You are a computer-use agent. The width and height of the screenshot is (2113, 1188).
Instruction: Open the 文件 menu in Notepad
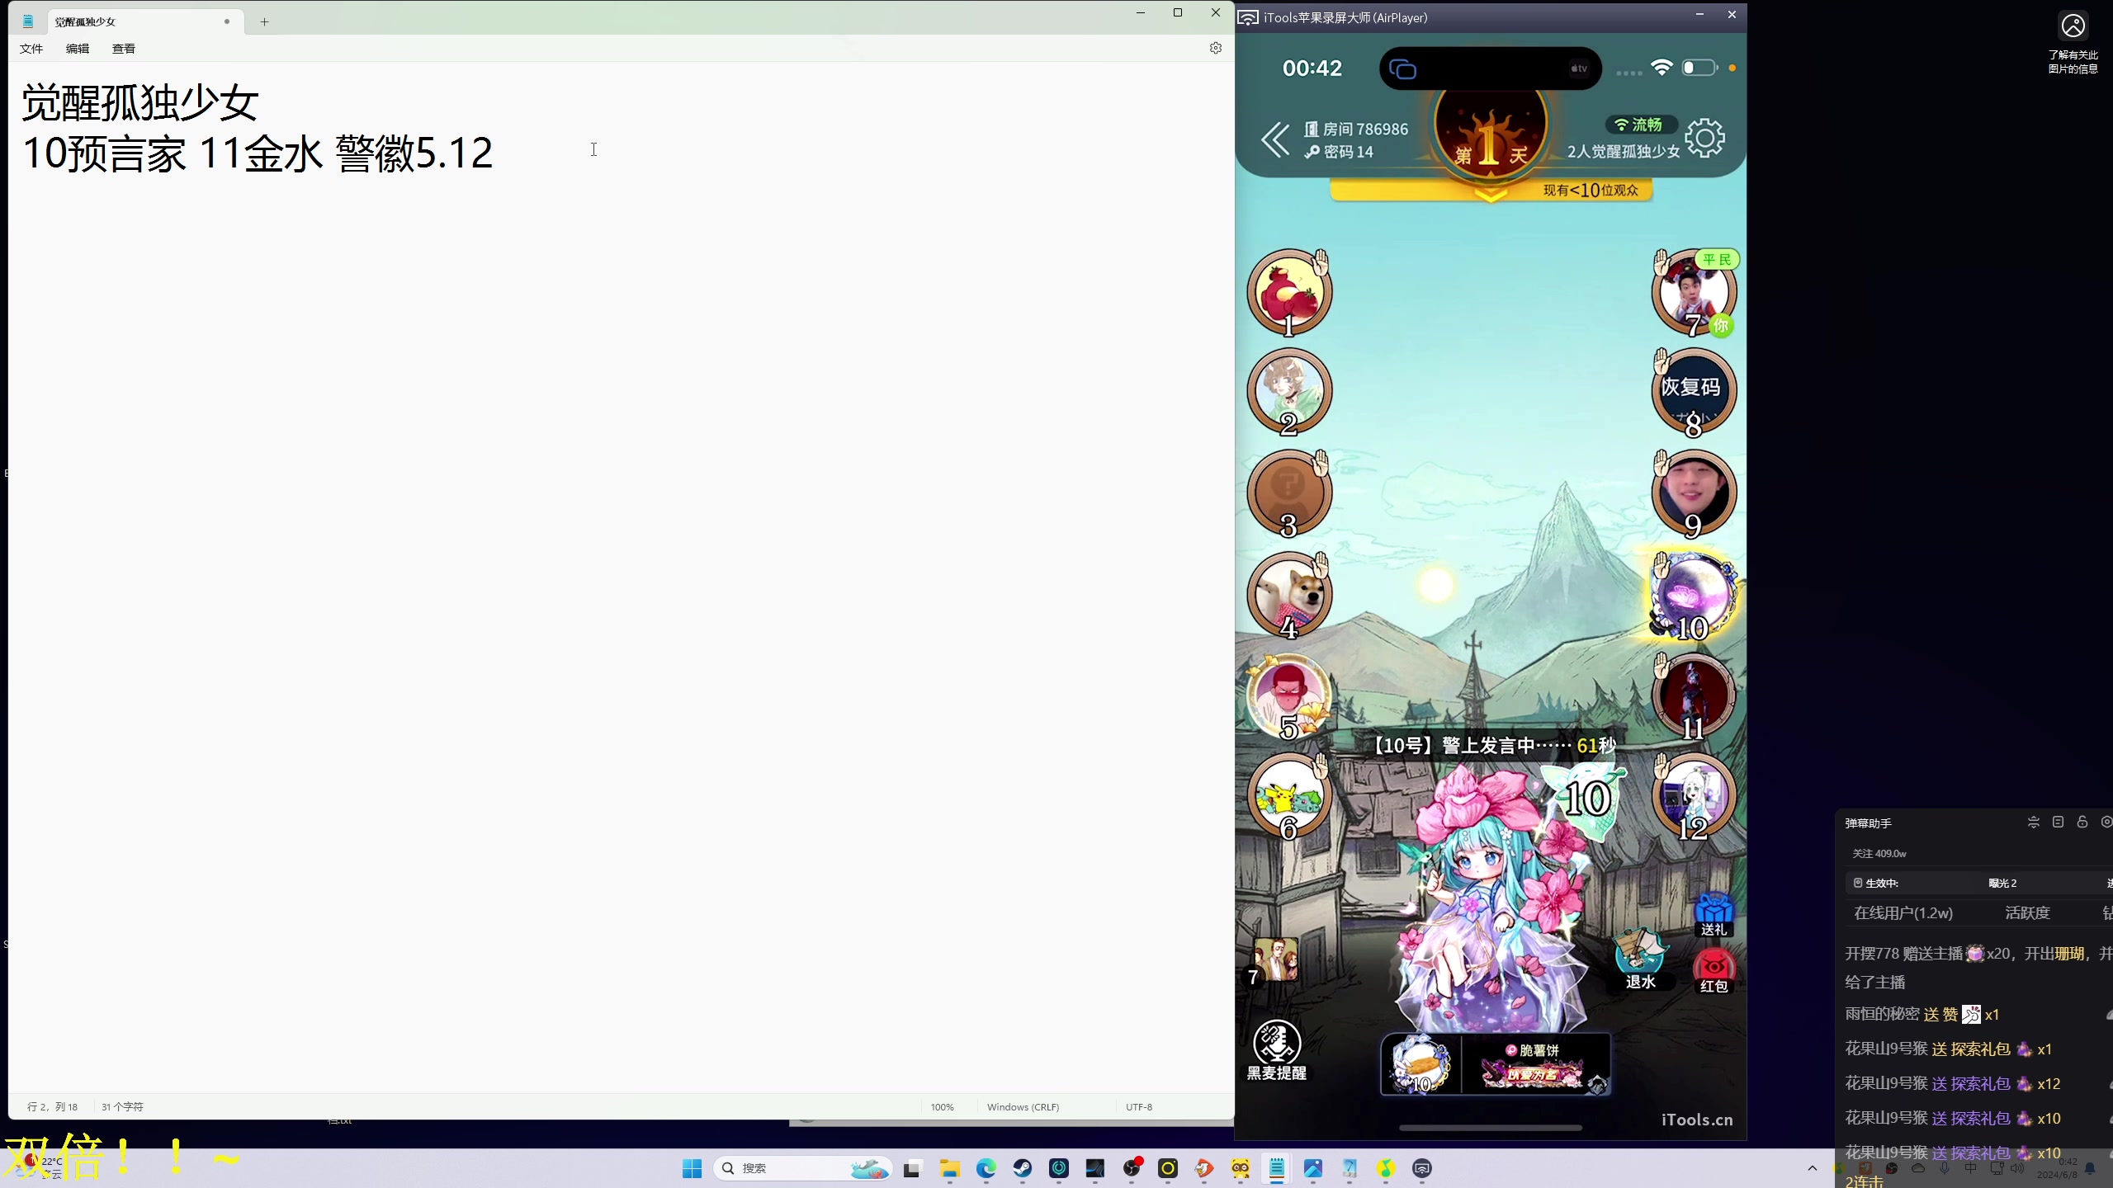pos(31,49)
